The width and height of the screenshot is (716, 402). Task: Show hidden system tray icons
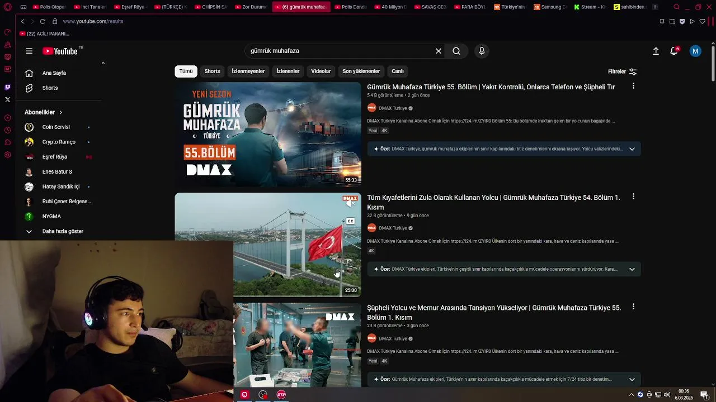click(632, 395)
